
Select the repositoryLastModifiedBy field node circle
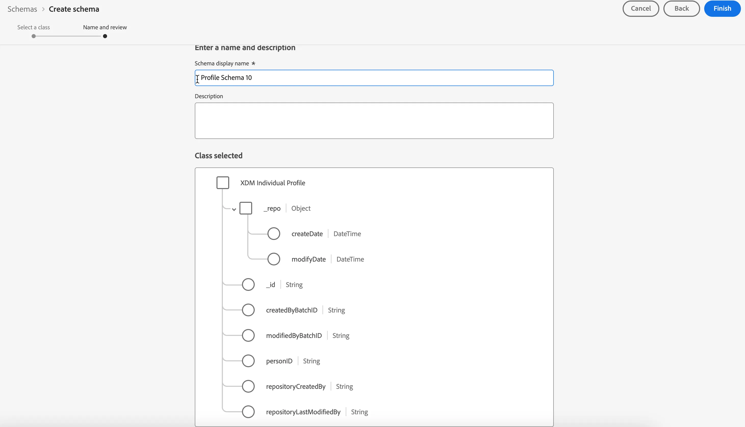pos(248,412)
